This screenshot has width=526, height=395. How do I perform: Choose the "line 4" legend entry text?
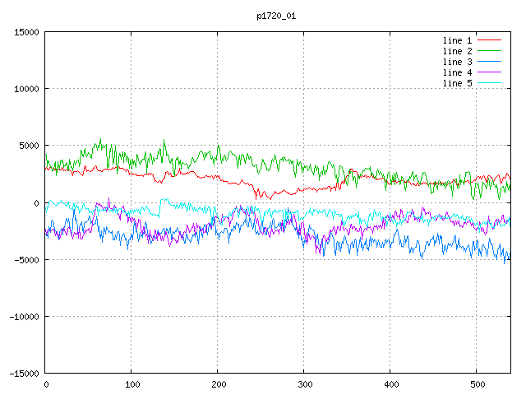click(458, 72)
